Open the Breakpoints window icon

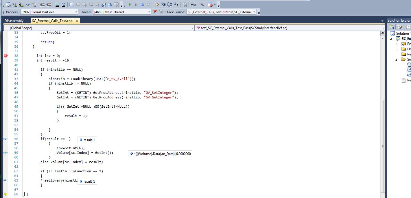coord(210,5)
